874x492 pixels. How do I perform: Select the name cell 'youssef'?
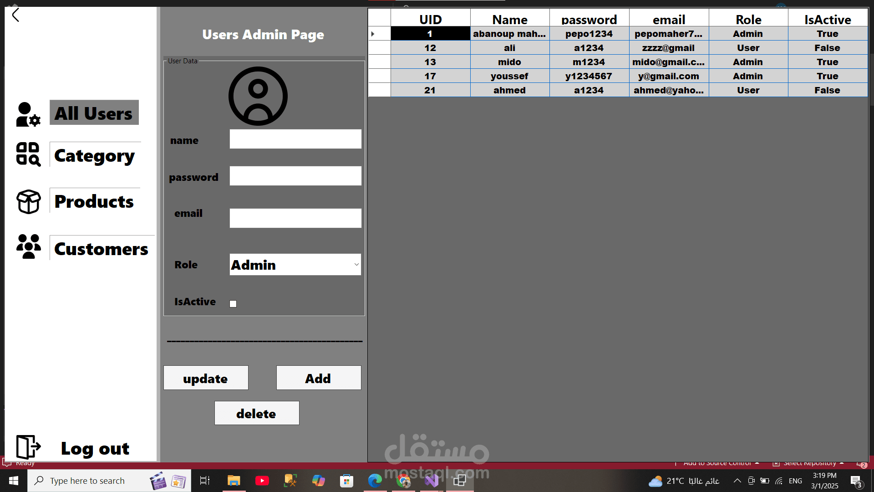510,76
